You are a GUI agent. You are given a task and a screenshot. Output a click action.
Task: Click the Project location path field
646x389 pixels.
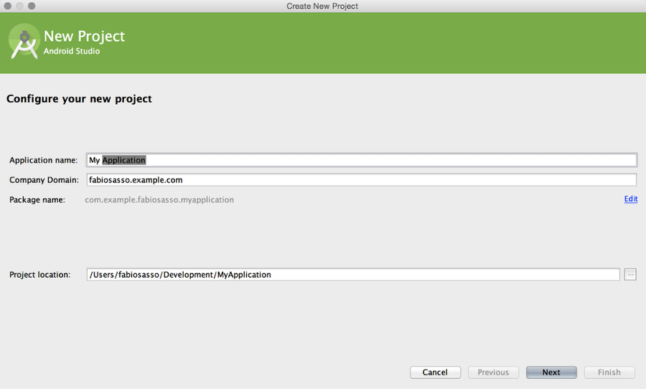click(353, 274)
